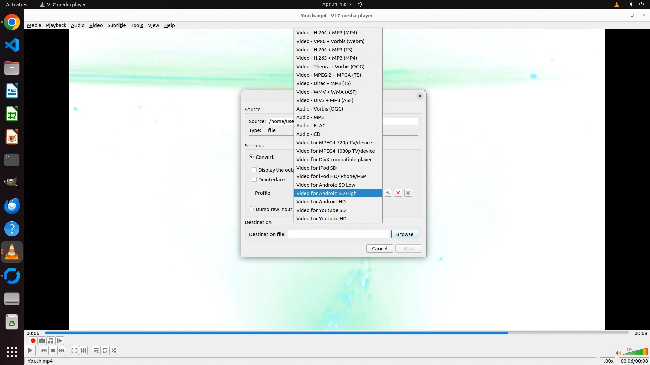Toggle shuffle random playback icon

pyautogui.click(x=114, y=350)
